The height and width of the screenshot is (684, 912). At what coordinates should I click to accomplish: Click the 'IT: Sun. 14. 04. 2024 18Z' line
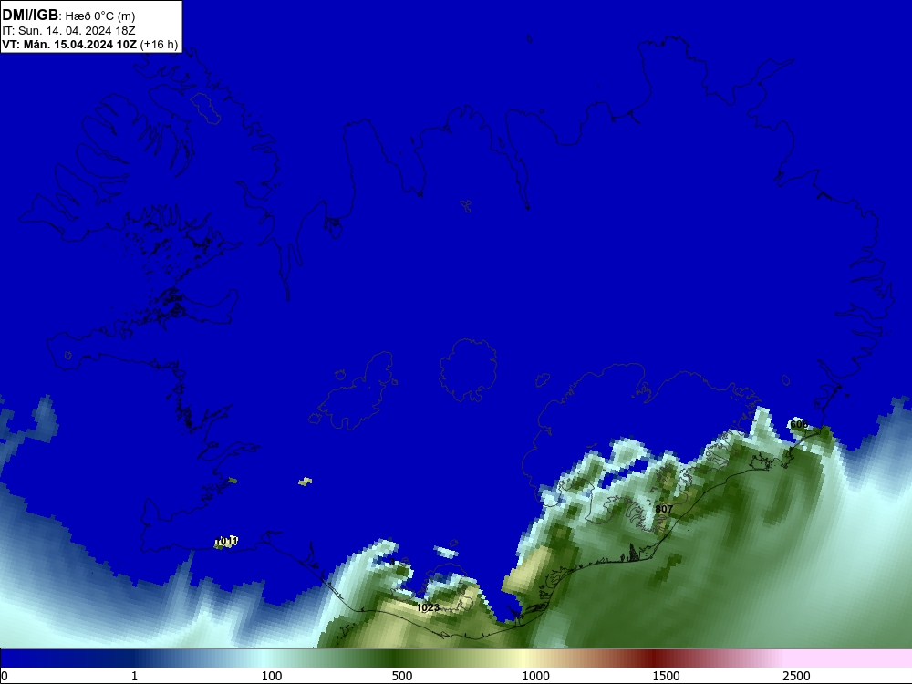tap(68, 31)
